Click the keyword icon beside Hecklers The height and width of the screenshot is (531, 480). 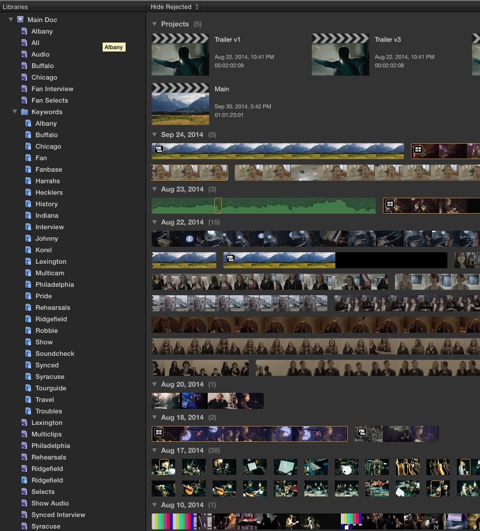29,192
